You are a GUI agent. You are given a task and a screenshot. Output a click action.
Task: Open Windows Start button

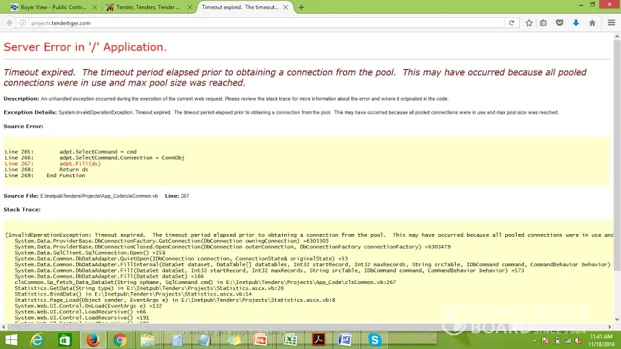click(x=11, y=339)
